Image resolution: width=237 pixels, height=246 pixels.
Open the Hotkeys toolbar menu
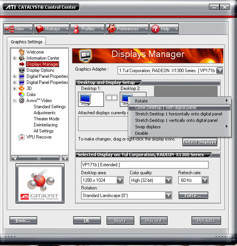pos(52,29)
